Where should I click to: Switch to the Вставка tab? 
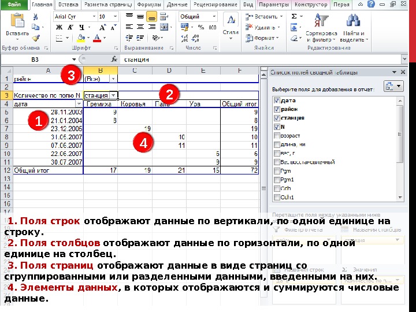coord(68,5)
